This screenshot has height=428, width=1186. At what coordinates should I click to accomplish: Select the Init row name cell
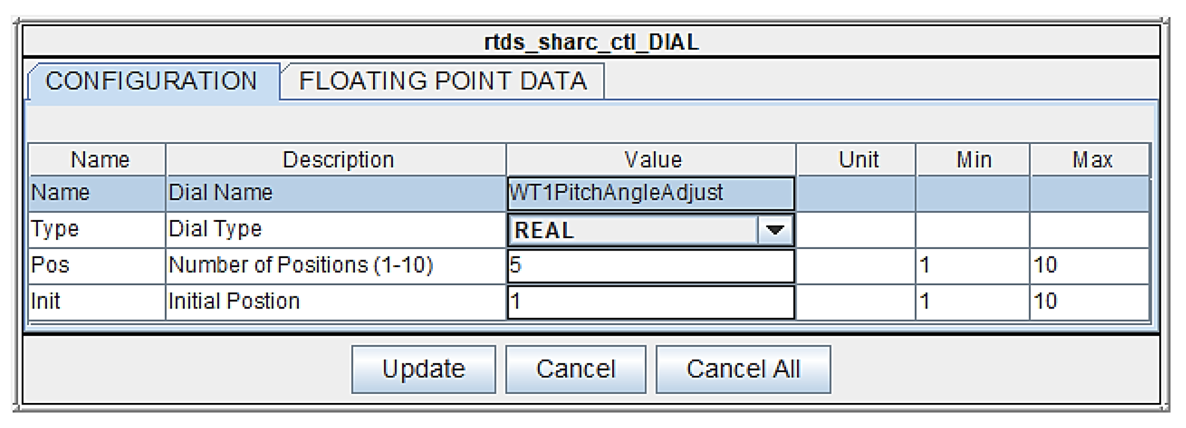pyautogui.click(x=96, y=302)
